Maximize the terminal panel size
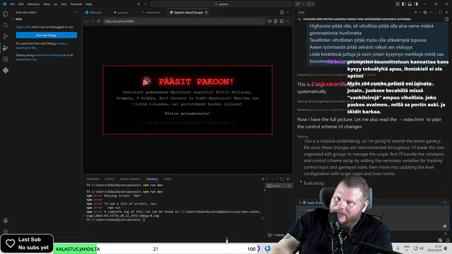The image size is (452, 254). [x=281, y=179]
